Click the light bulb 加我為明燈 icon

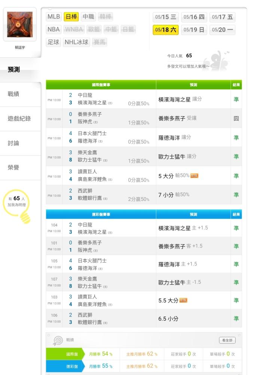tap(17, 206)
